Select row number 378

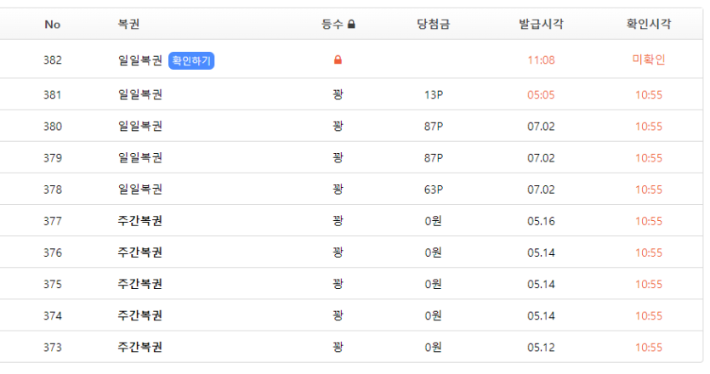[x=53, y=190]
